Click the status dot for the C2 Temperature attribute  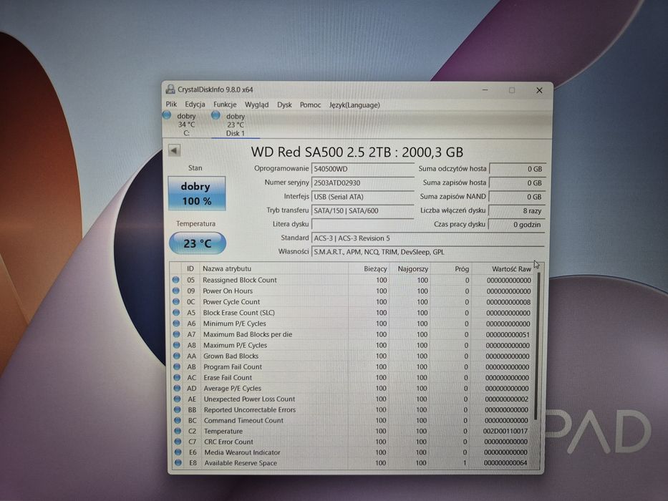click(x=178, y=431)
